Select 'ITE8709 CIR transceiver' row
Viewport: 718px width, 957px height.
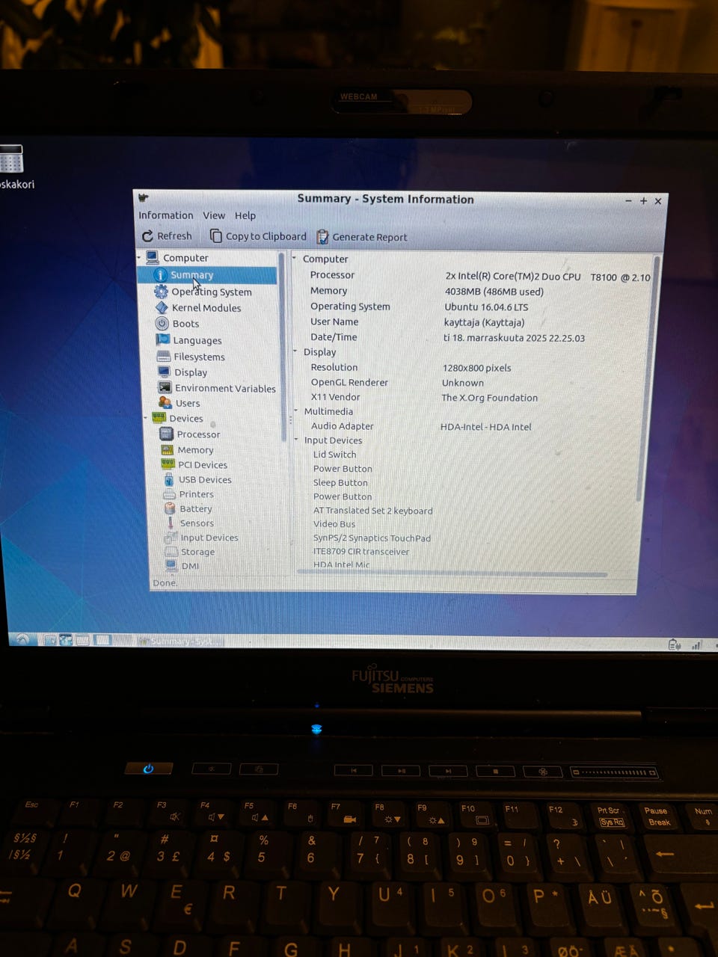pyautogui.click(x=361, y=551)
